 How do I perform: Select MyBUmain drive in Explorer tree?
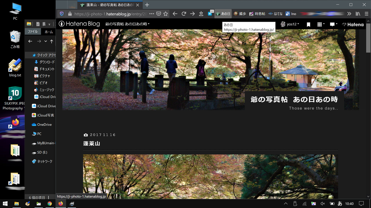[x=44, y=143]
